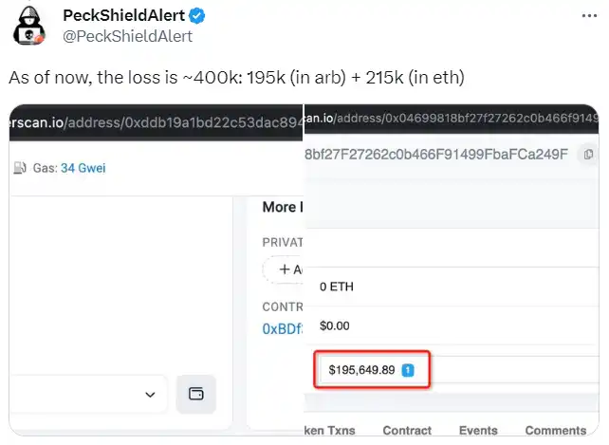Click the 34 Gwei gas price link
This screenshot has width=609, height=445.
(82, 168)
